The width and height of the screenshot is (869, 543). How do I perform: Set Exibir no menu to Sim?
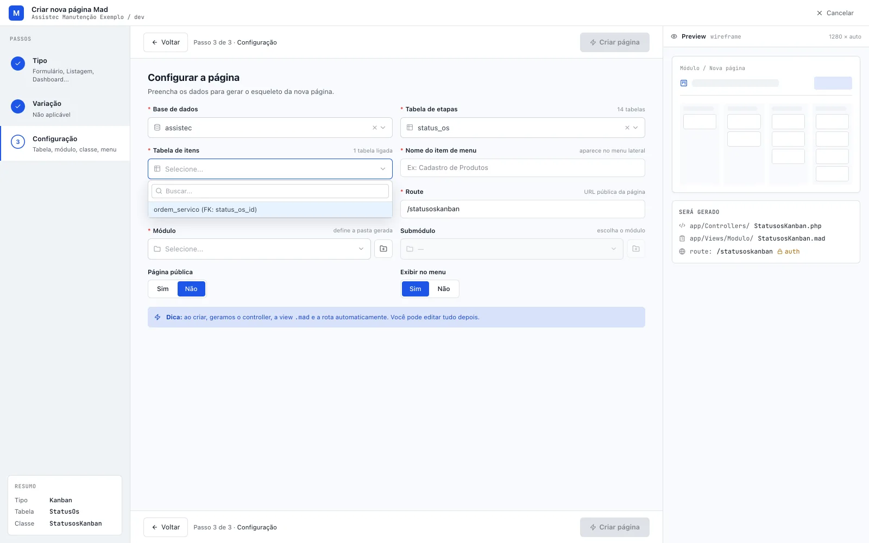point(415,289)
